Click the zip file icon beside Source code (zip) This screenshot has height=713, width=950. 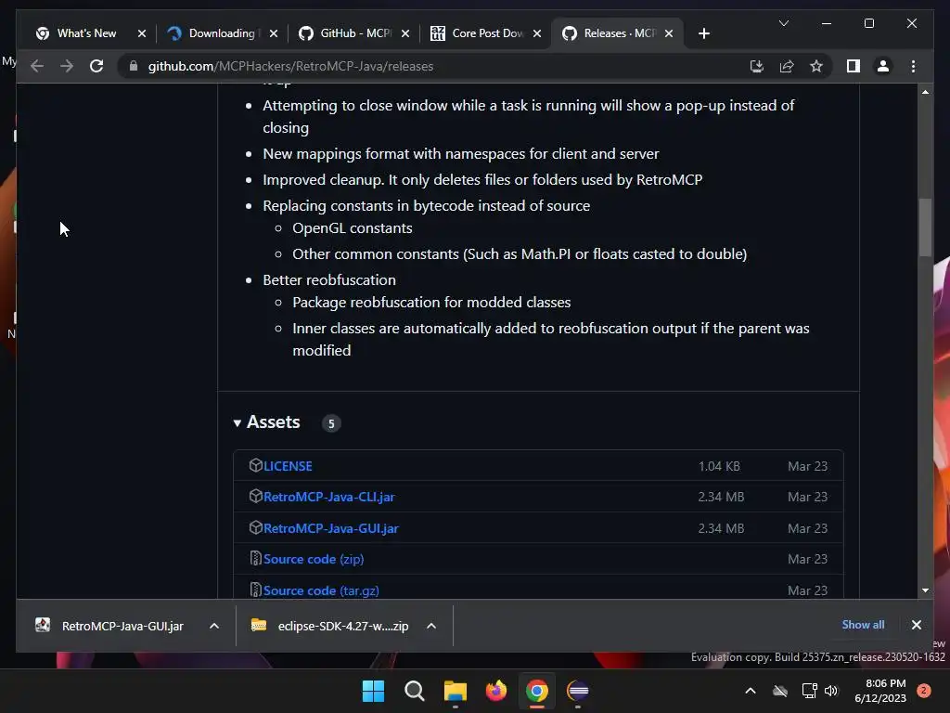click(x=256, y=558)
